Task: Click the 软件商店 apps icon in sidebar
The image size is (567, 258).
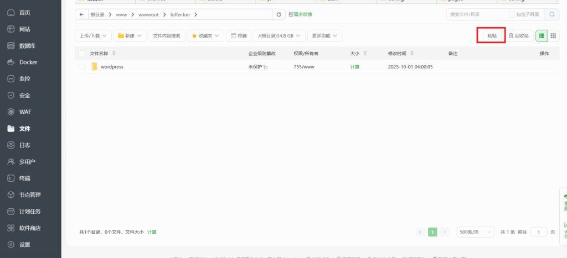Action: (x=11, y=228)
